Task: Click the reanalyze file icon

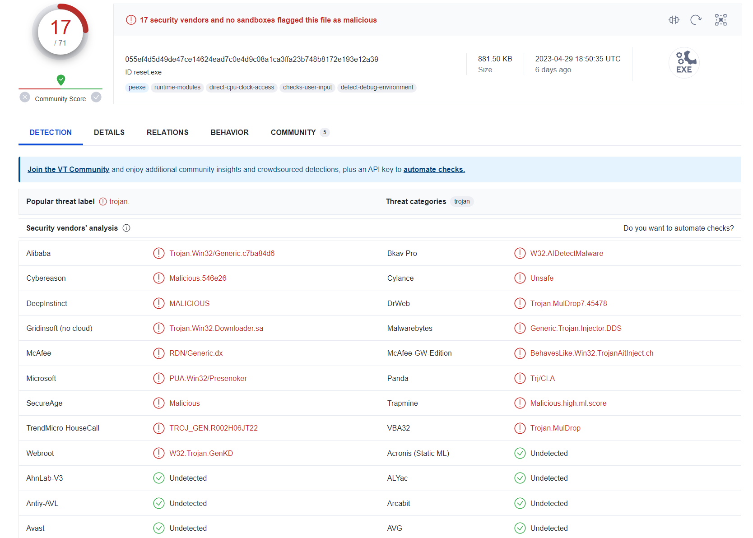Action: point(696,19)
